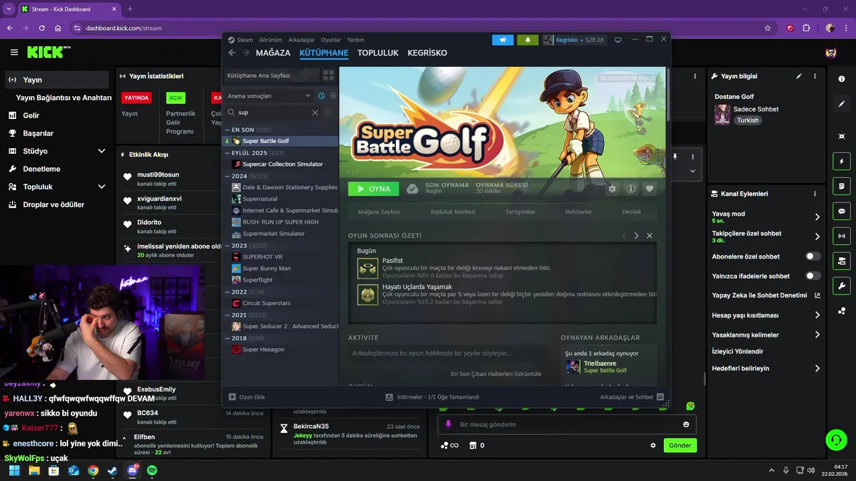This screenshot has height=481, width=856.
Task: Open Kanal Eylemleri panel more options
Action: click(815, 194)
